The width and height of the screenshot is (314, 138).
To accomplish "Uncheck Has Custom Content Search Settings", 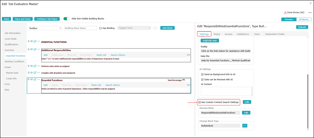I will click(x=200, y=102).
